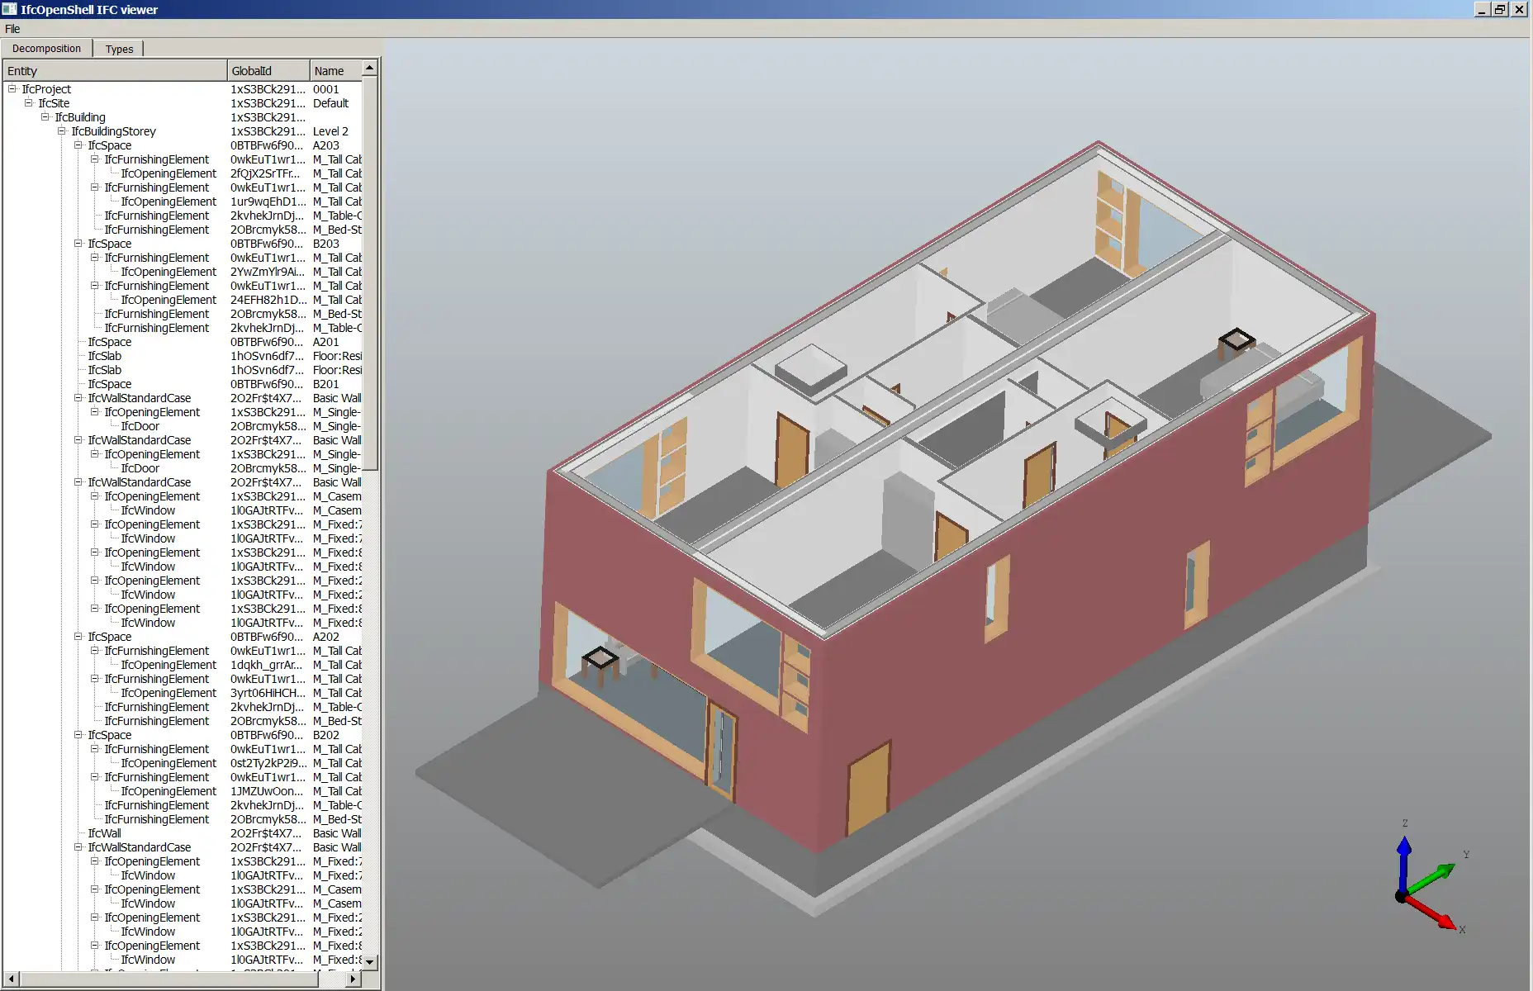
Task: Select the first IfcDoor row
Action: pos(183,426)
